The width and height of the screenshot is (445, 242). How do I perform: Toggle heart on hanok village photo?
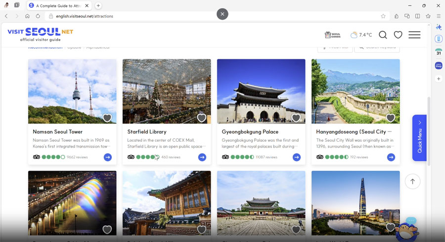coord(202,229)
